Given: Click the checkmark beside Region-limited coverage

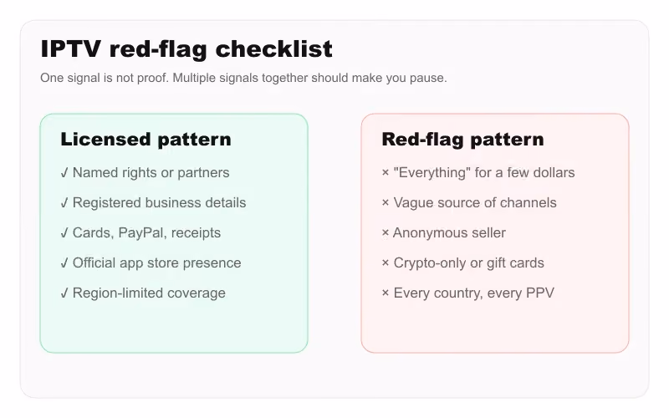Looking at the screenshot, I should (64, 293).
